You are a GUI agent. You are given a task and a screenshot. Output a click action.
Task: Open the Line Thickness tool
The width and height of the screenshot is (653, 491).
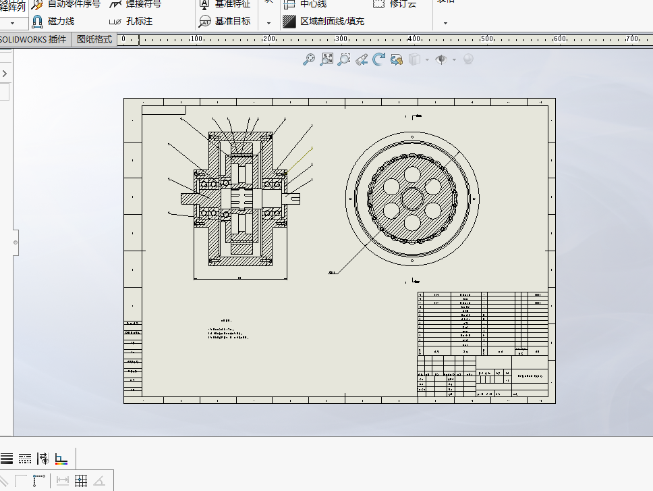coord(7,459)
